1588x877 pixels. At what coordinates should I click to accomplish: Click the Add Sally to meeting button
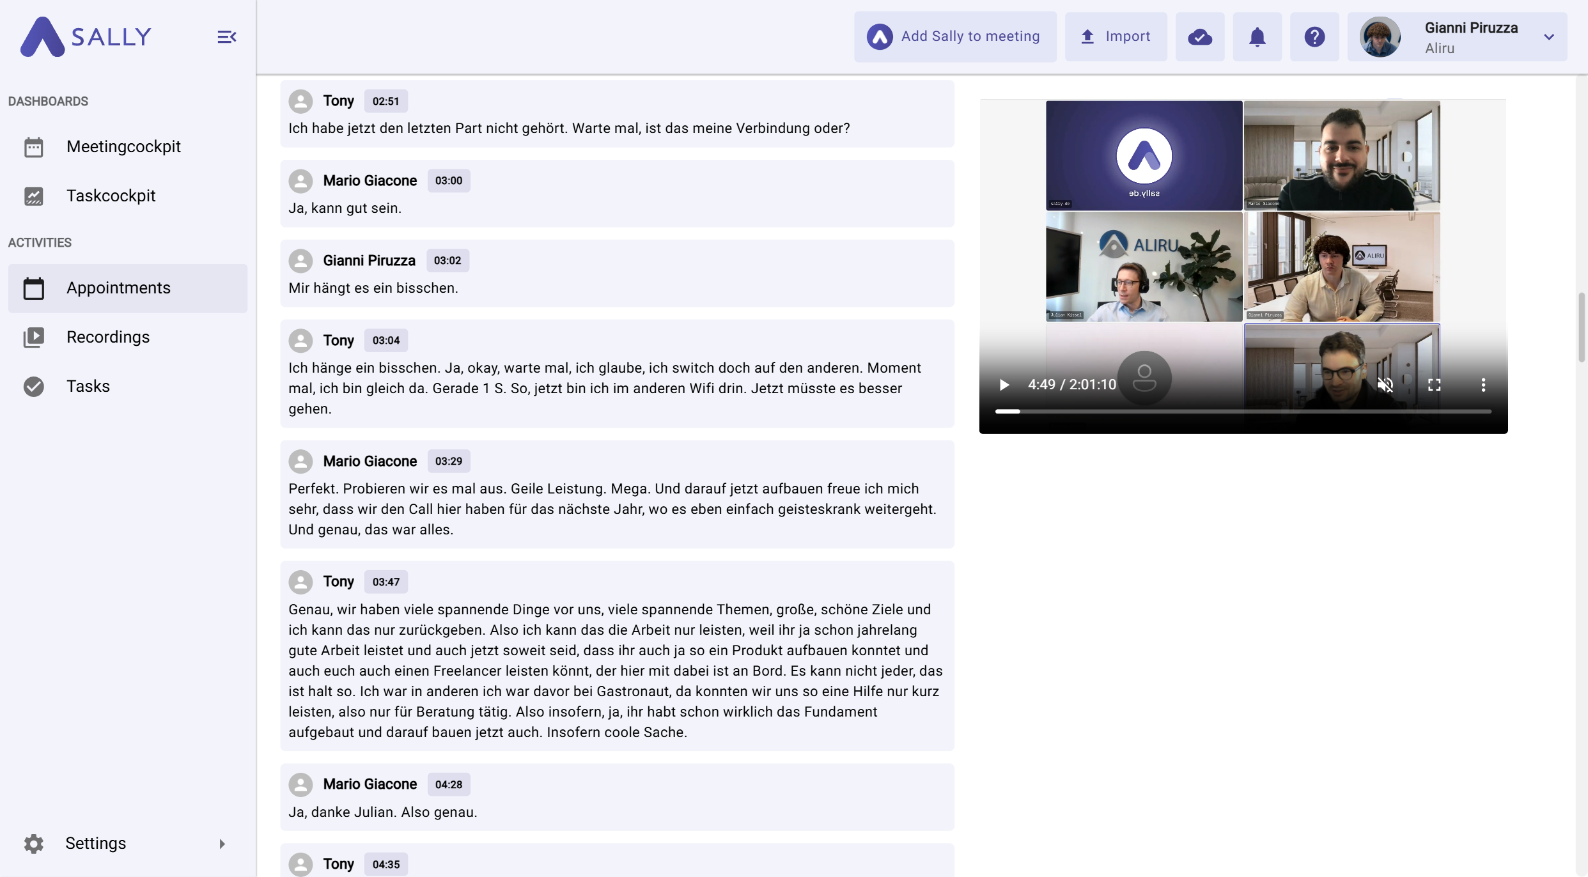pos(955,36)
